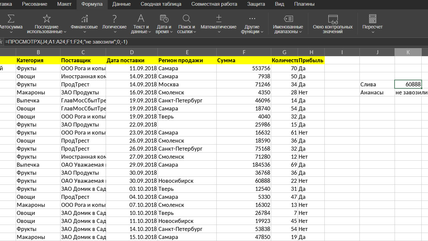
Task: Open the Financial functions icon
Action: [x=84, y=18]
